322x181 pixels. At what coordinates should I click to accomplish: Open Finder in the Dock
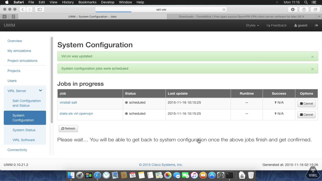71,175
